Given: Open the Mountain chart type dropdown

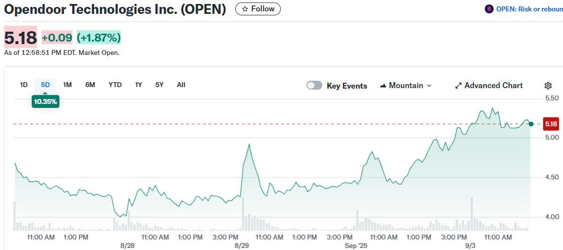Looking at the screenshot, I should coord(406,86).
